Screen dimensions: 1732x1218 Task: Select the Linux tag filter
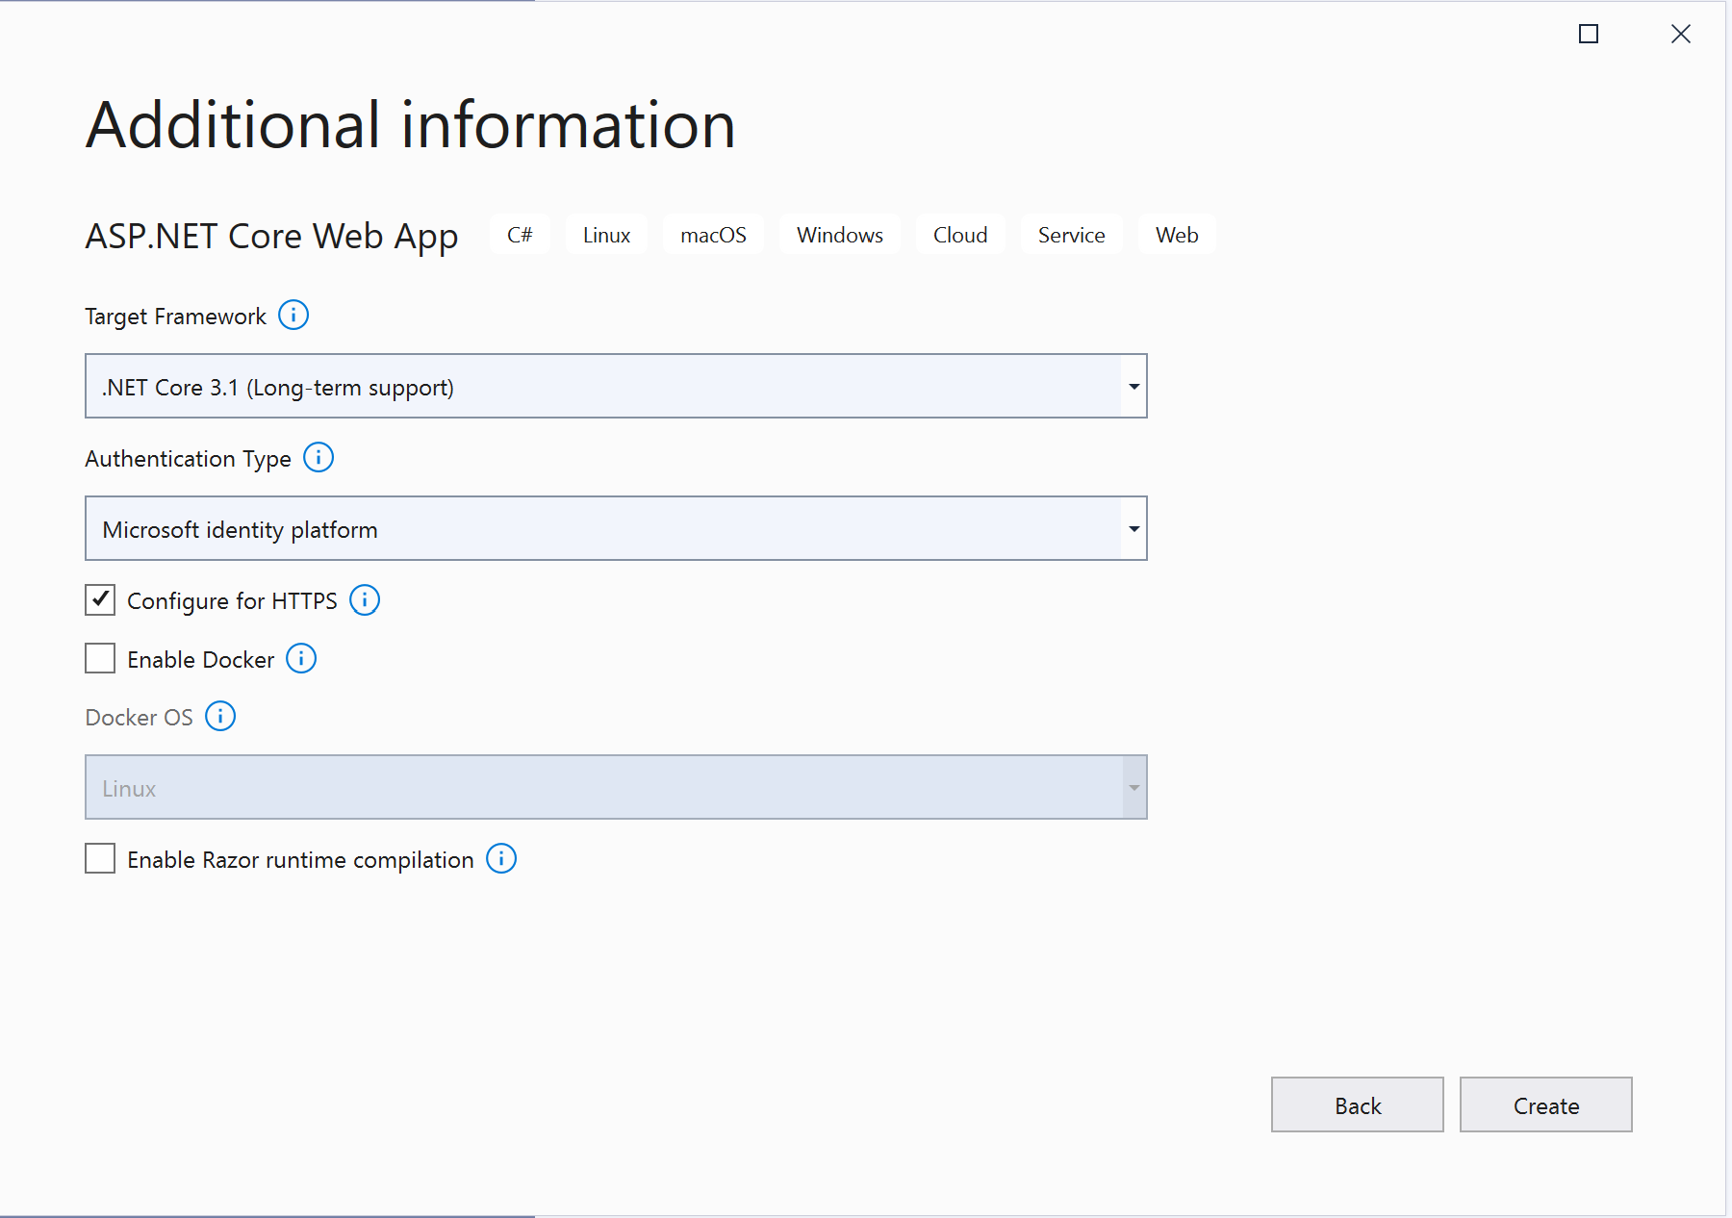(606, 234)
